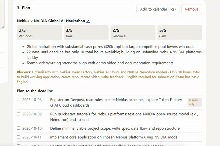
Task: Click the textarea resize handle at left
Action: pos(3,27)
